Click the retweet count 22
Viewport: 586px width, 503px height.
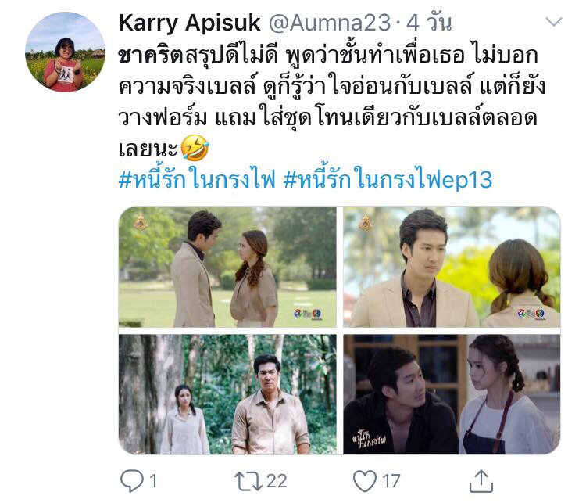(x=277, y=481)
